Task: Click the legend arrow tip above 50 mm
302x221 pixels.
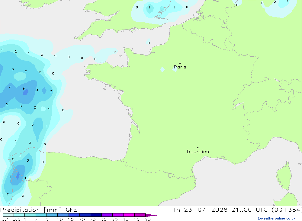Action: pyautogui.click(x=151, y=215)
